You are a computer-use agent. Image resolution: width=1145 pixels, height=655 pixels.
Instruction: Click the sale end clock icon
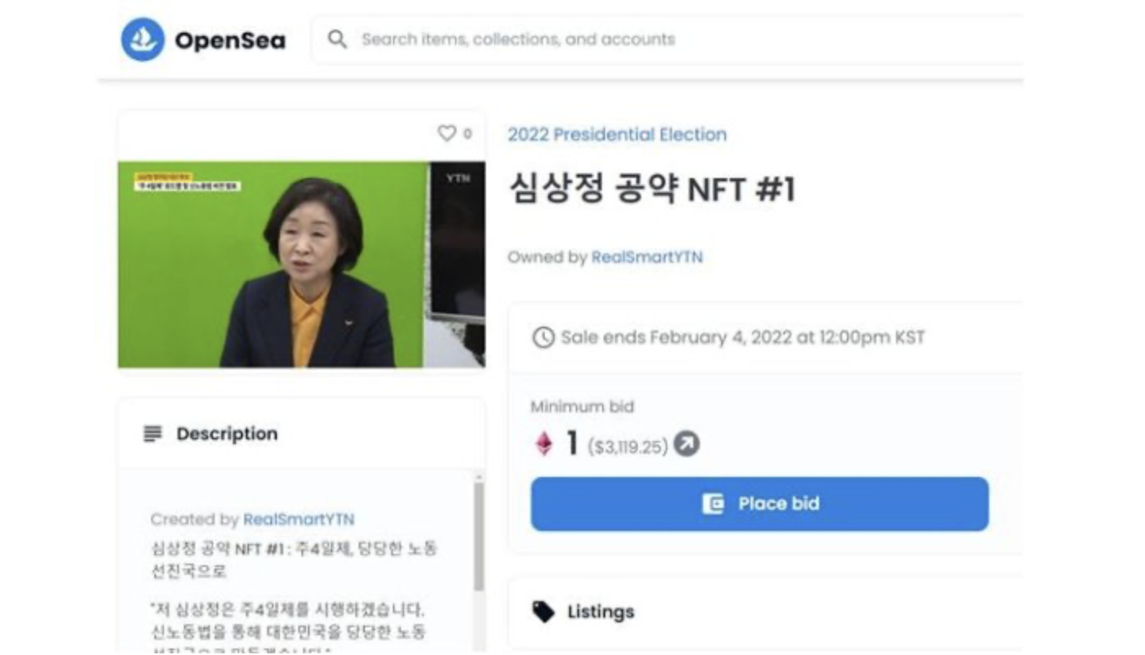pyautogui.click(x=543, y=337)
